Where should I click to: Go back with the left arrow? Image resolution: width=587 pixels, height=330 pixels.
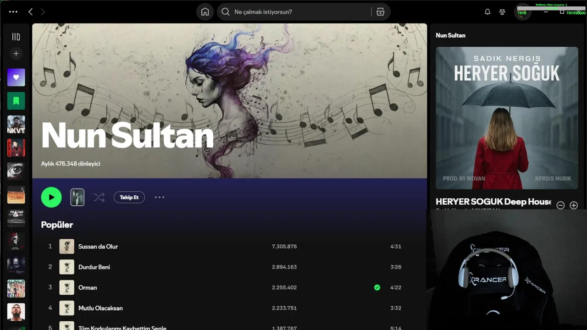(x=30, y=12)
